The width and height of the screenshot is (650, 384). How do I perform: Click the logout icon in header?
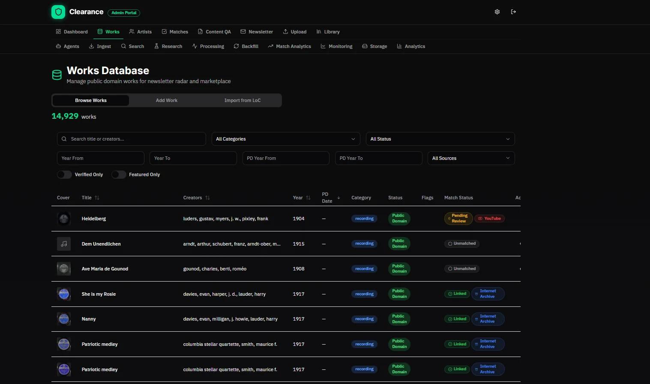tap(513, 12)
